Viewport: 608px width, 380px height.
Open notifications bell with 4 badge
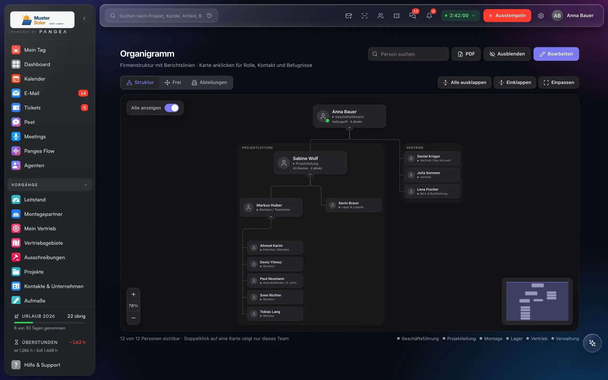429,16
